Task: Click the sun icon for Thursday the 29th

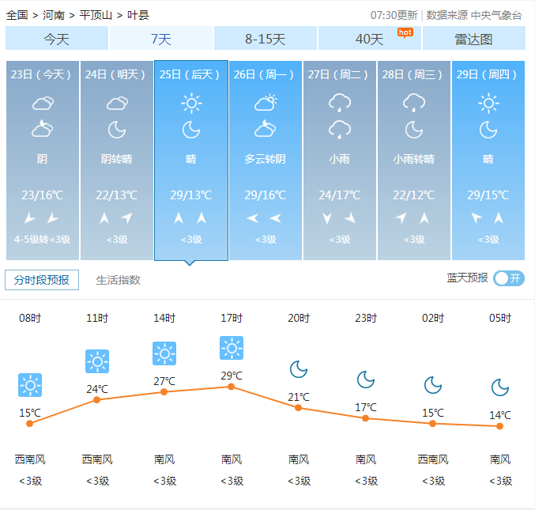Action: [488, 103]
